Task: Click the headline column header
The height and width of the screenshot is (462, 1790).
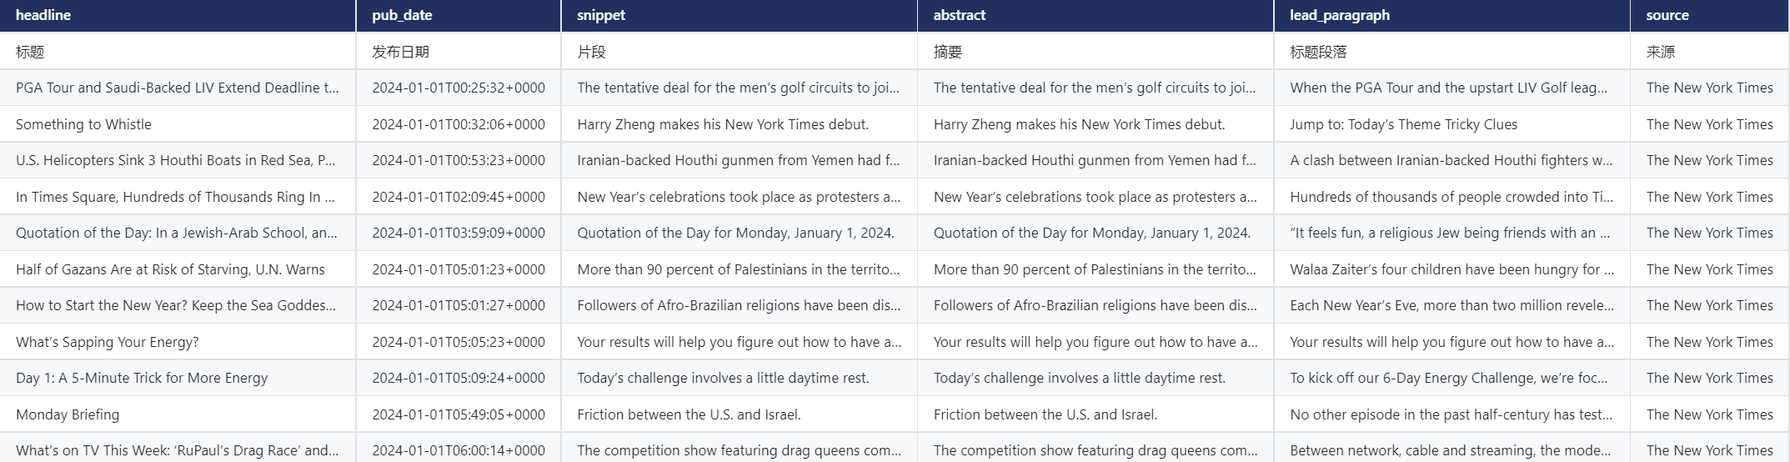Action: 43,15
